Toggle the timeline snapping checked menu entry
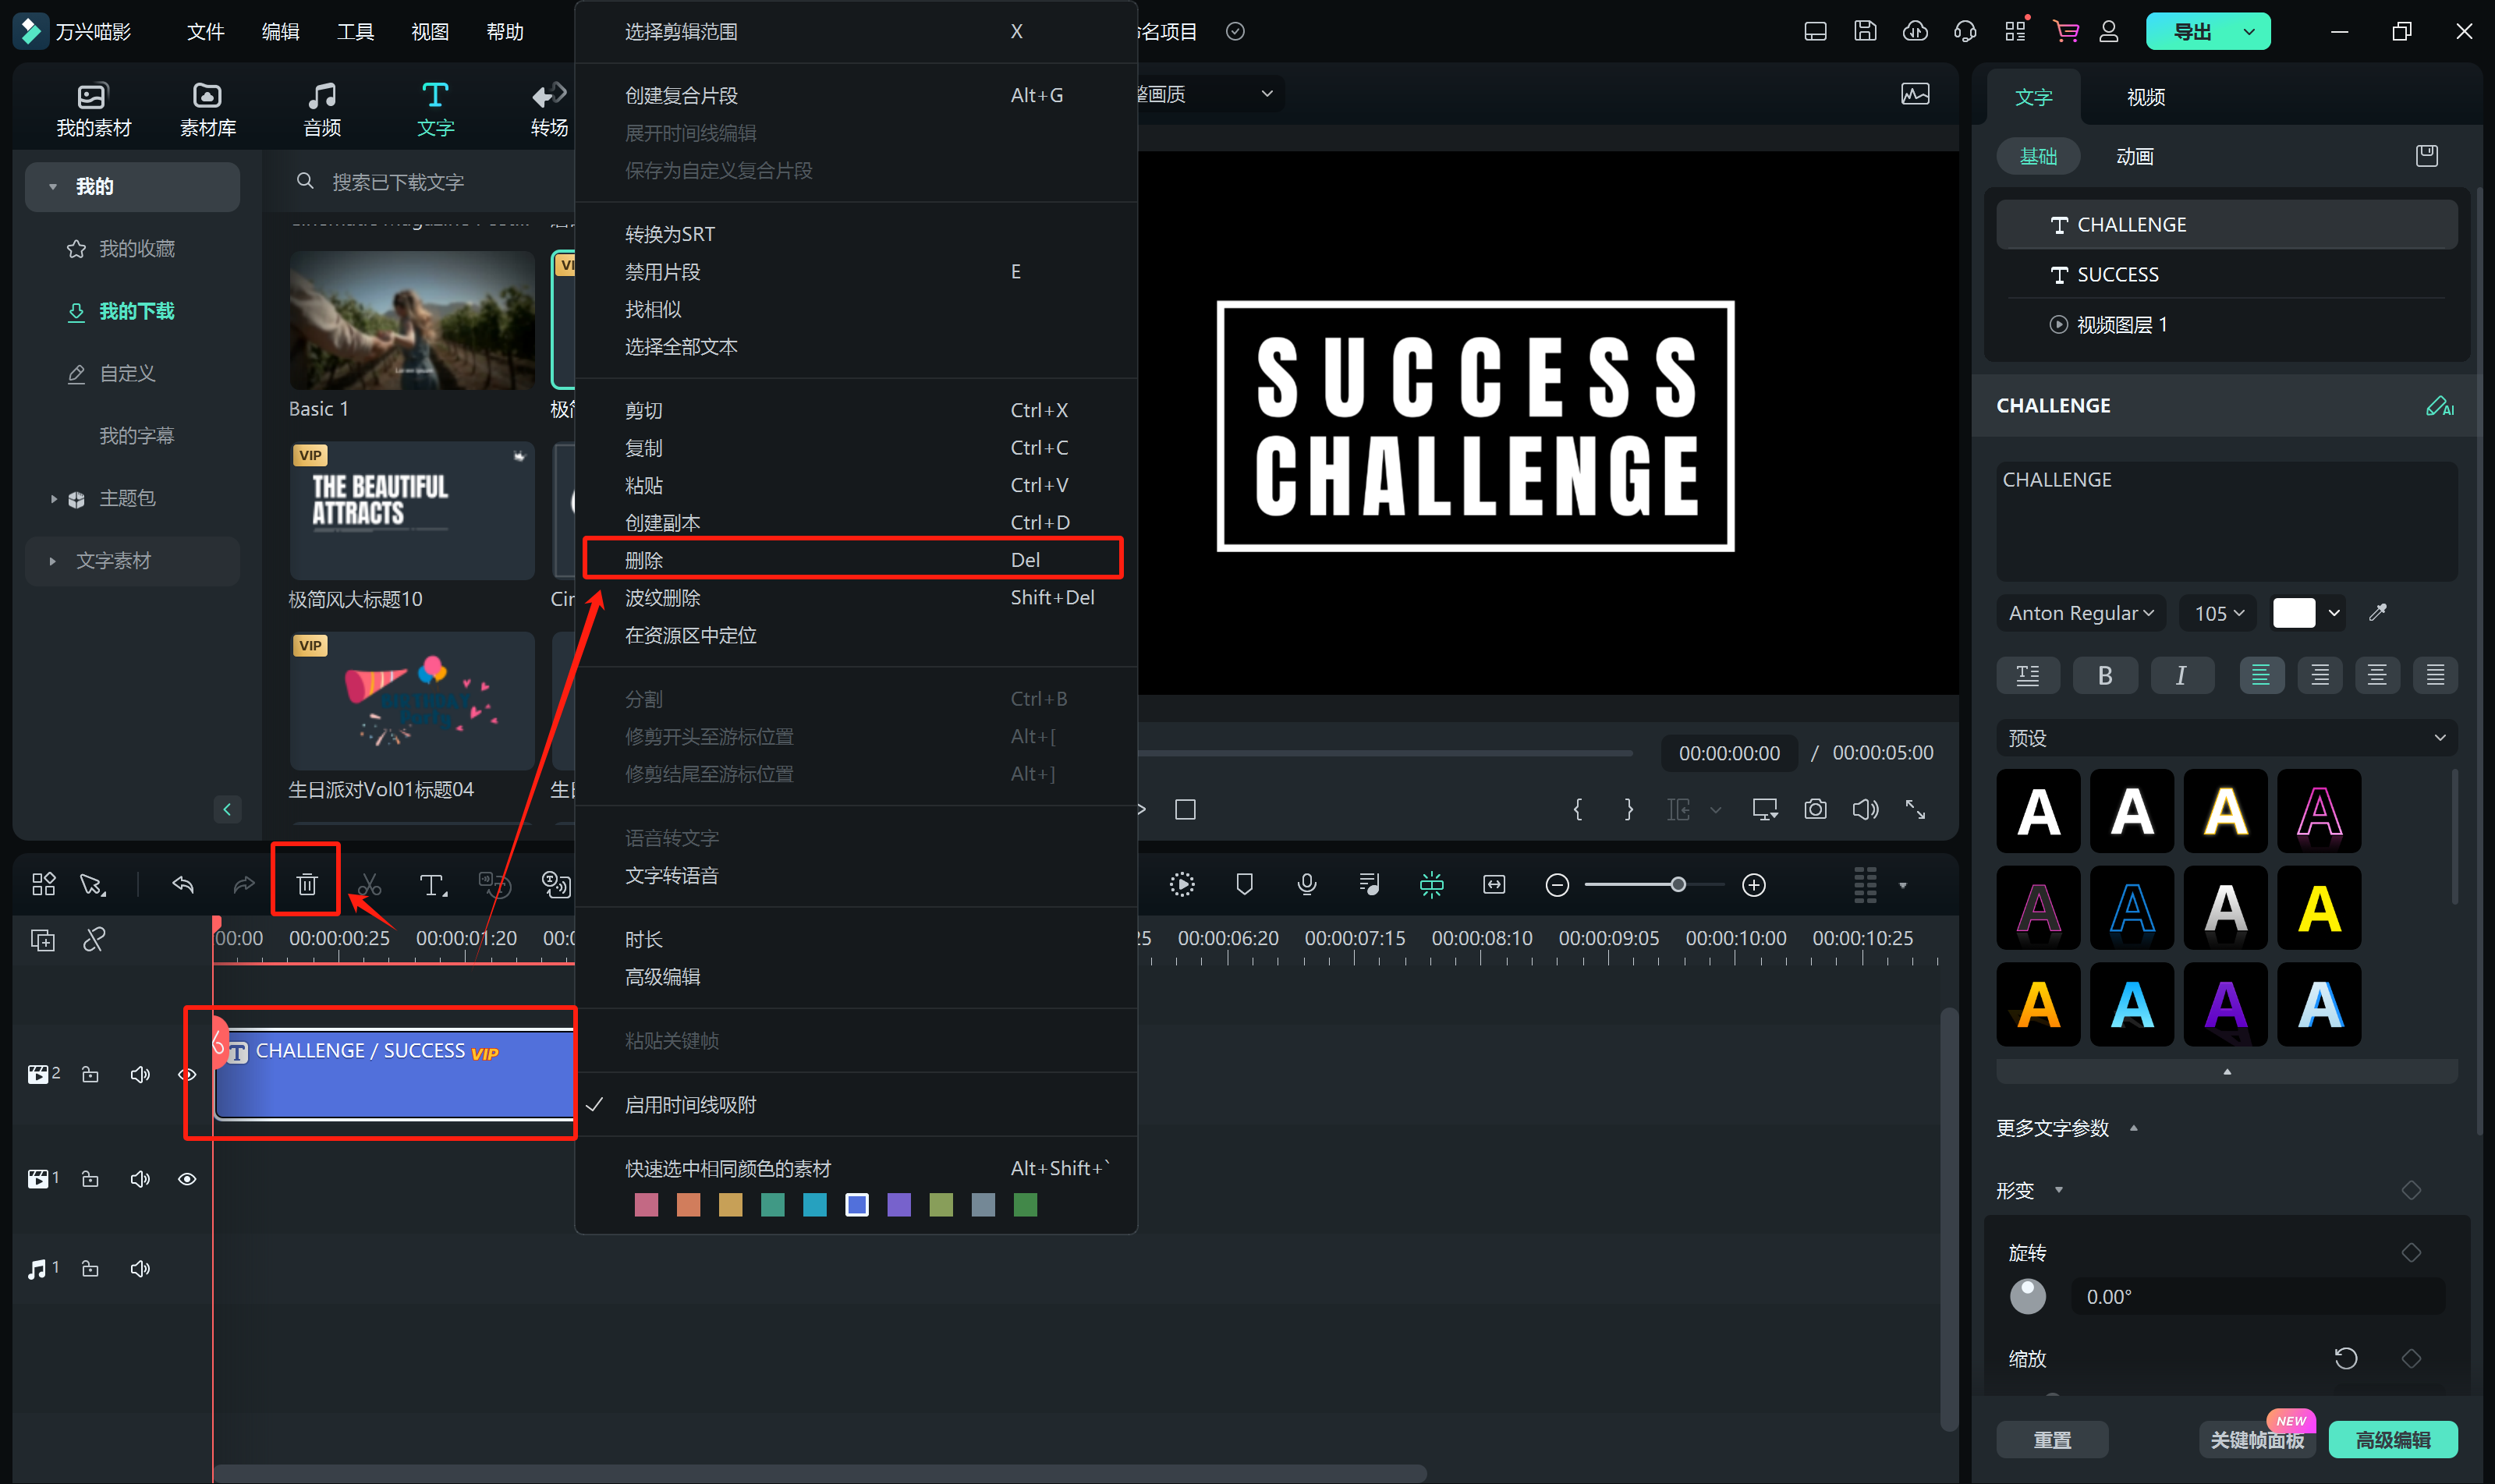Viewport: 2495px width, 1484px height. click(690, 1105)
